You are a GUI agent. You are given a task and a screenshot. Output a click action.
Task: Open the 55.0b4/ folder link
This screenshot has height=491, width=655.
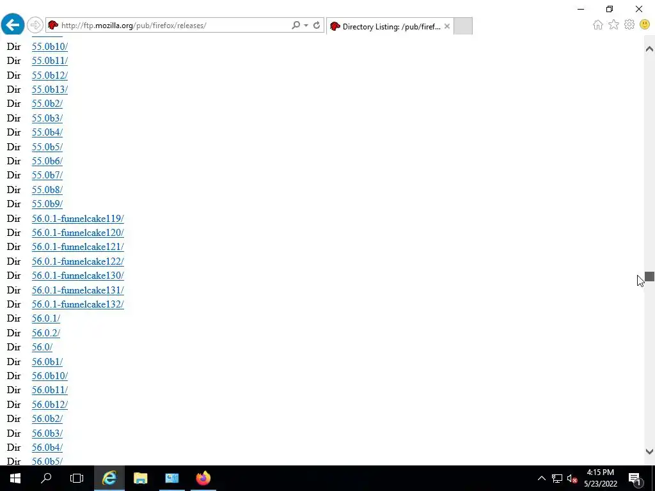(47, 132)
